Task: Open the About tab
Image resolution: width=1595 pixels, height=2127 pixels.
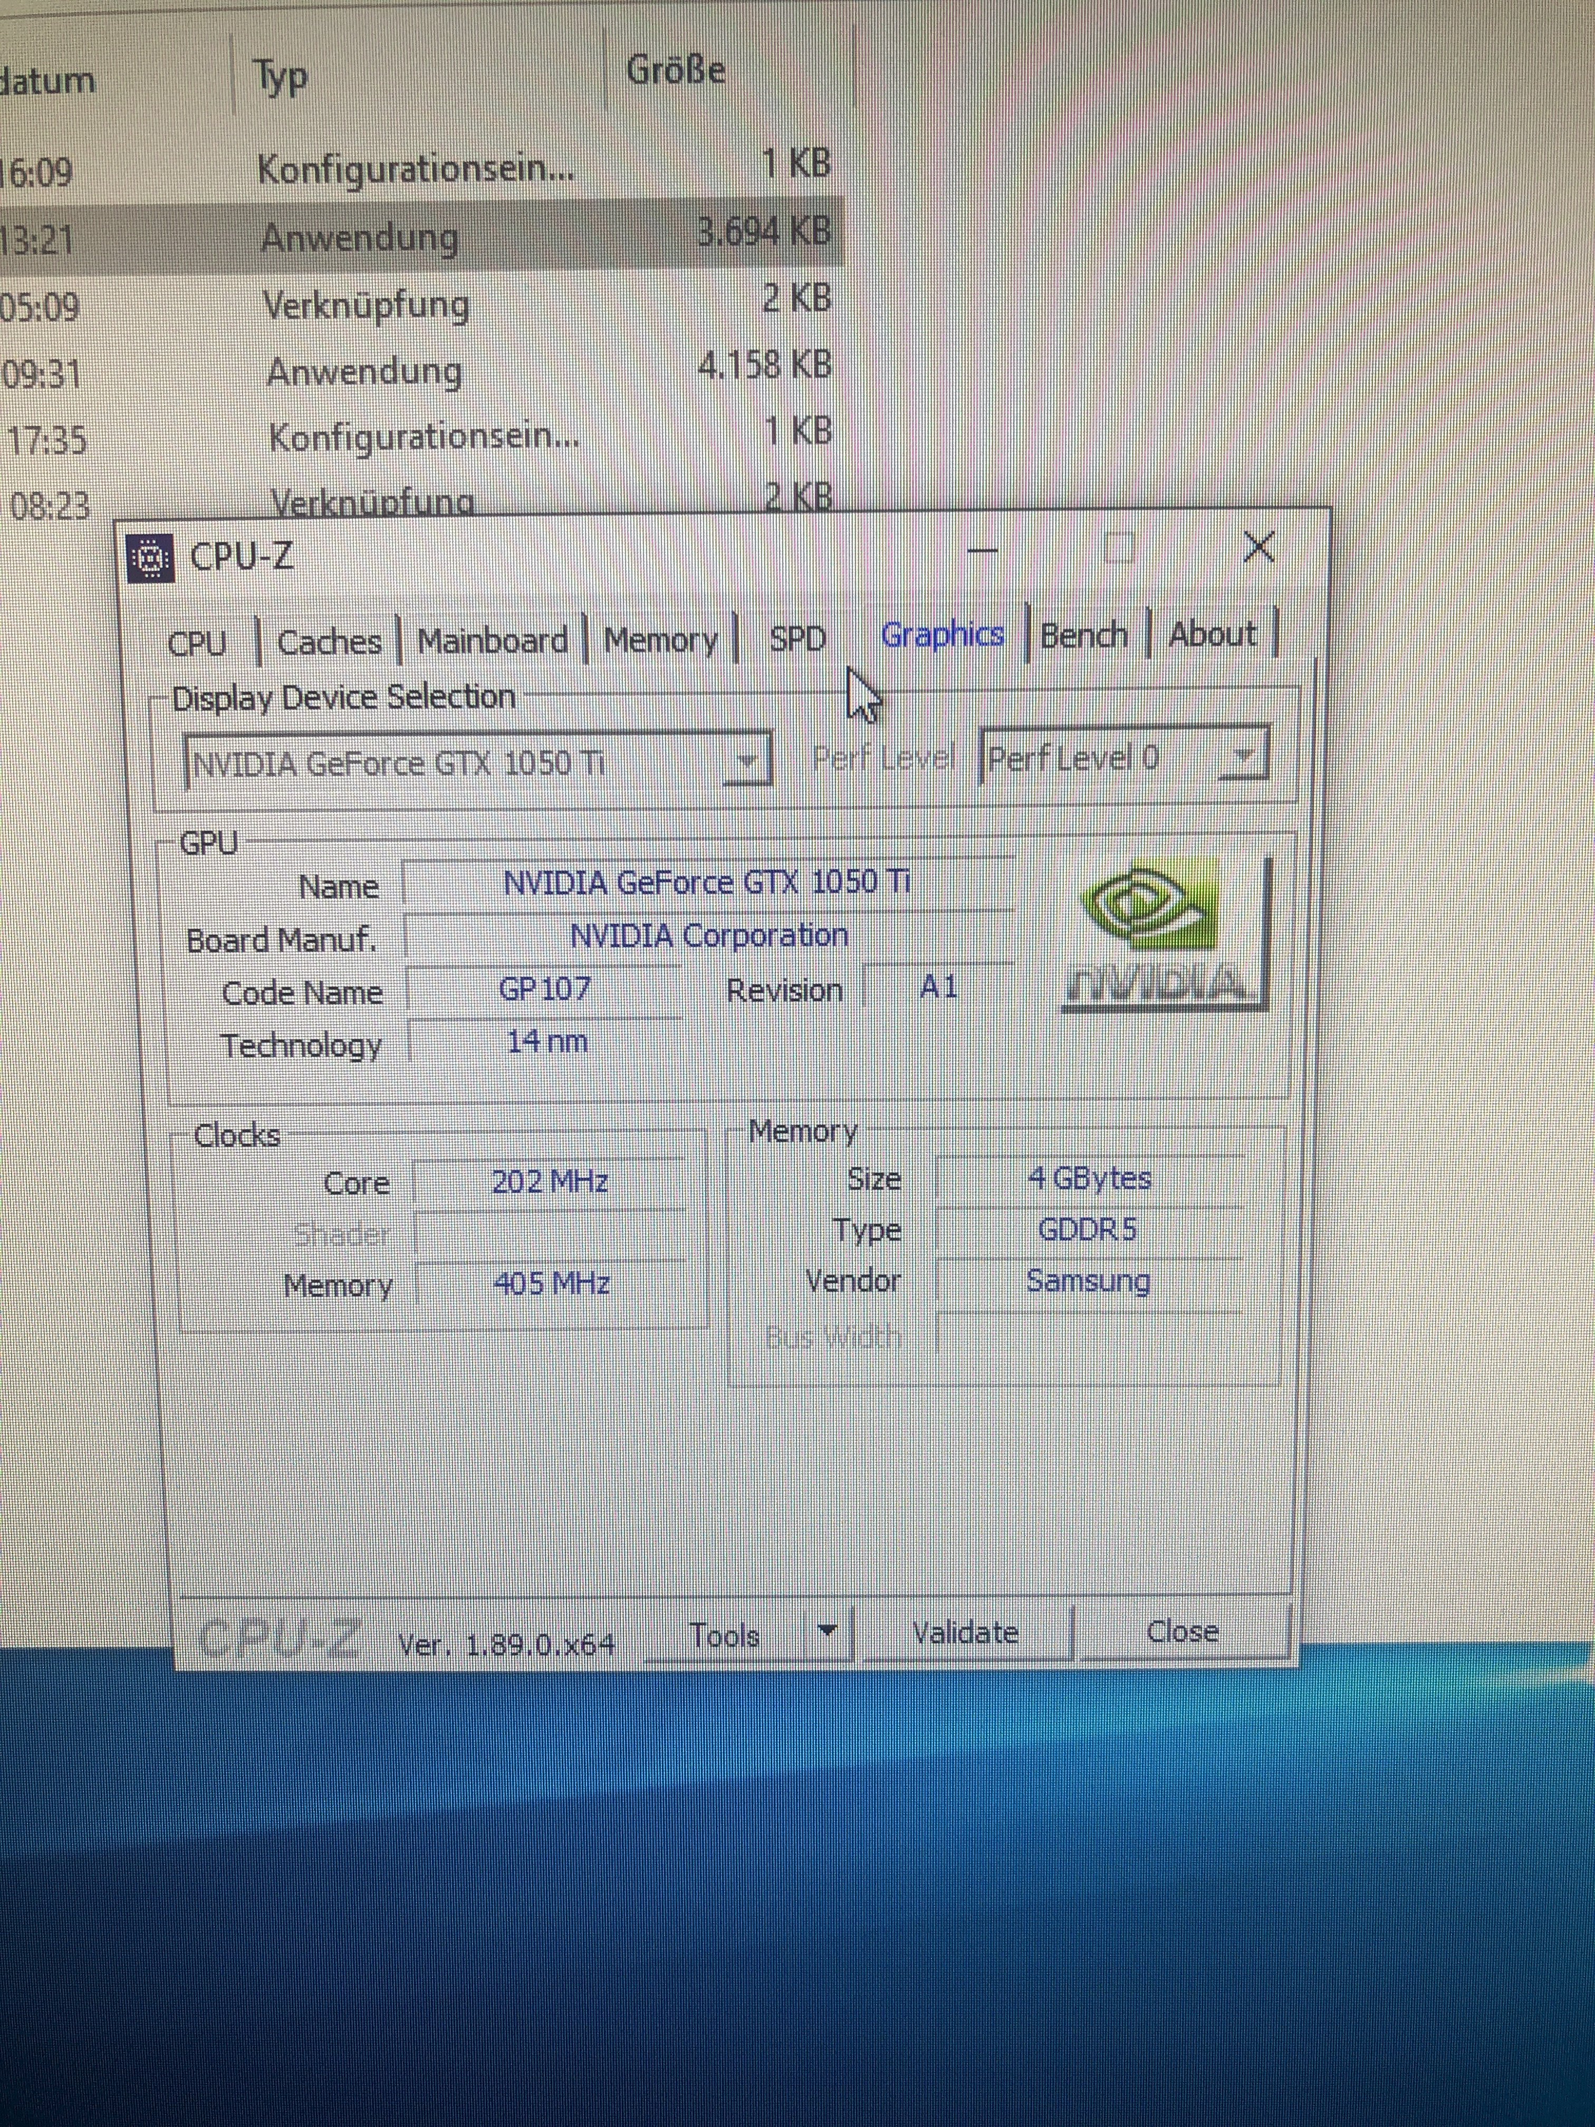Action: 1213,635
